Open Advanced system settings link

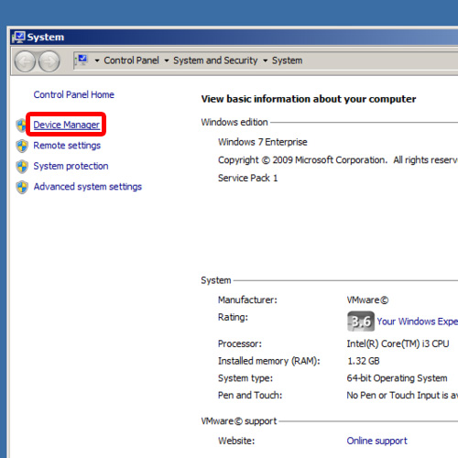[x=88, y=187]
